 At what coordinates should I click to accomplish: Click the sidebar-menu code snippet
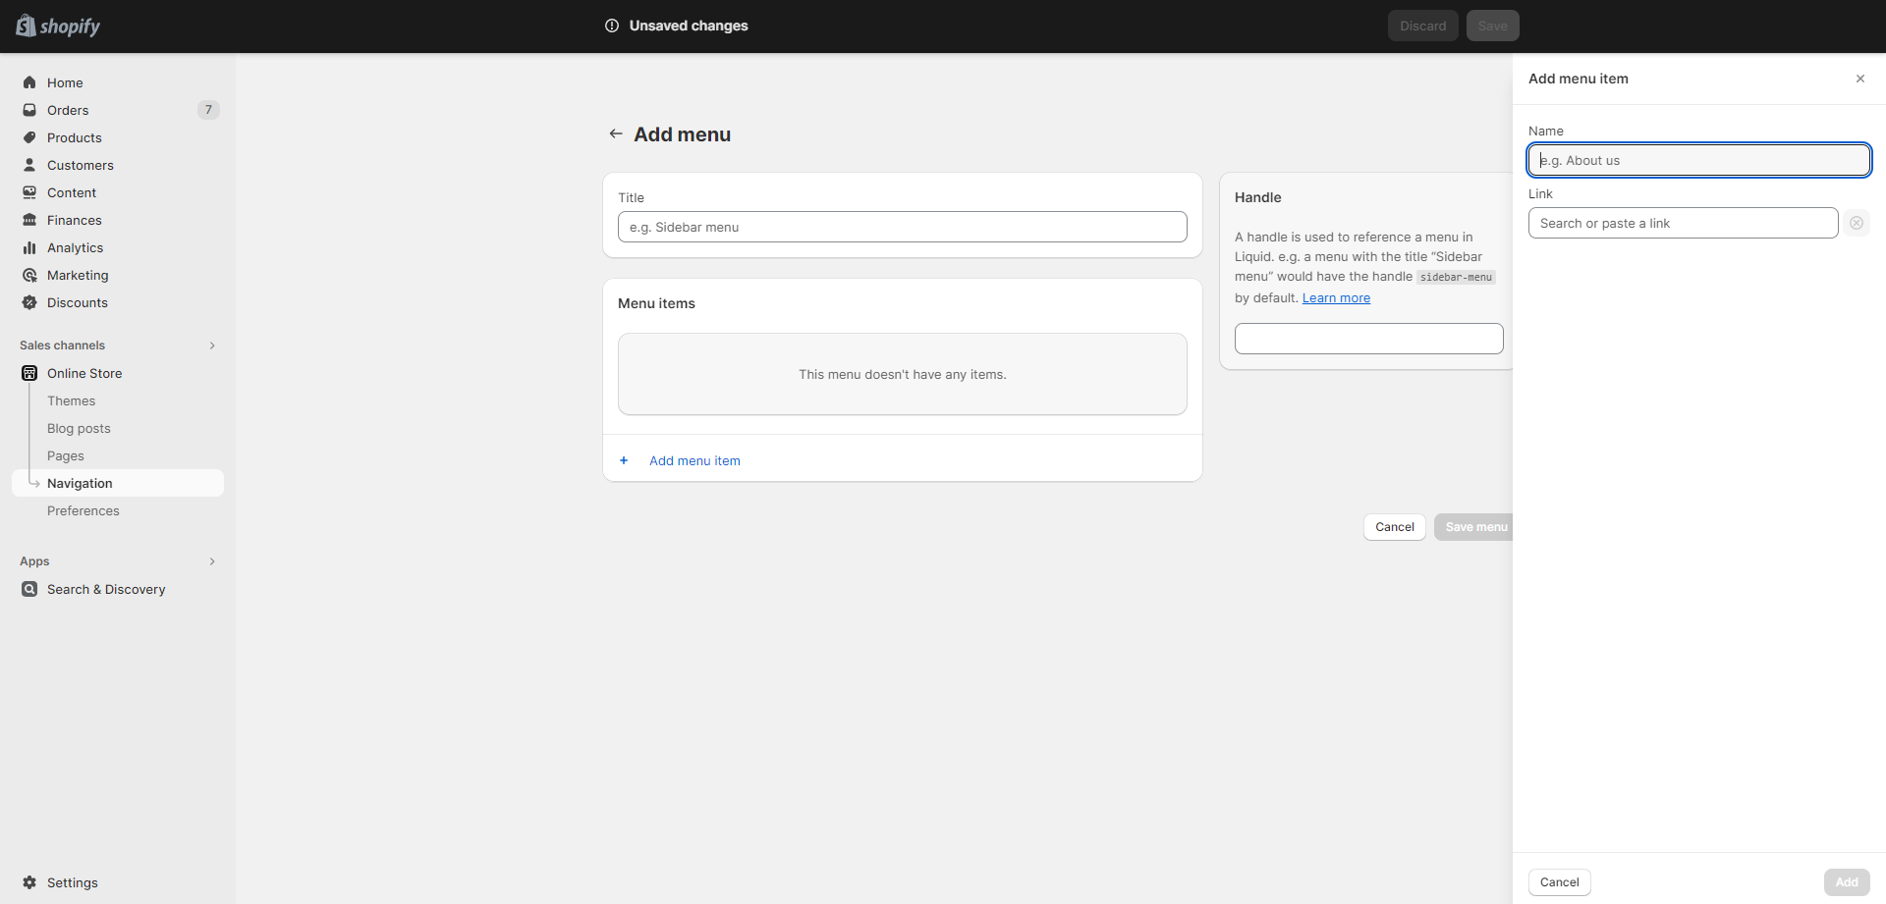[x=1456, y=278]
